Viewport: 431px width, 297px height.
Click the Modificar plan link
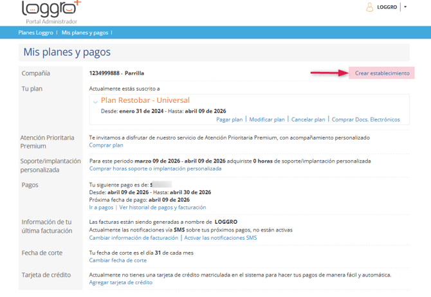[267, 120]
